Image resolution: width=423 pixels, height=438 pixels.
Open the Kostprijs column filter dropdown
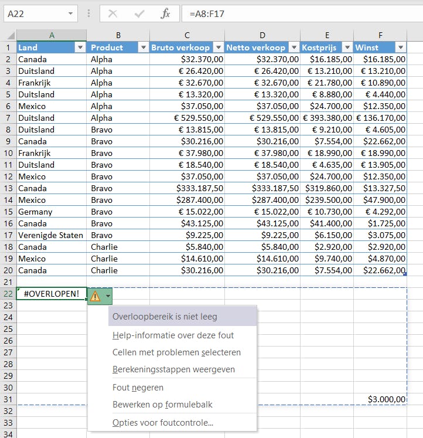pos(347,47)
